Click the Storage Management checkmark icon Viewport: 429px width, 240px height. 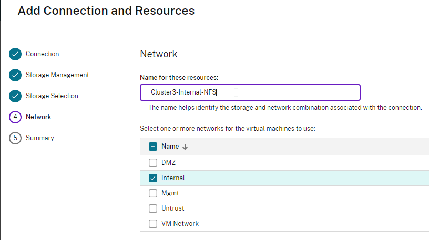[x=15, y=75]
